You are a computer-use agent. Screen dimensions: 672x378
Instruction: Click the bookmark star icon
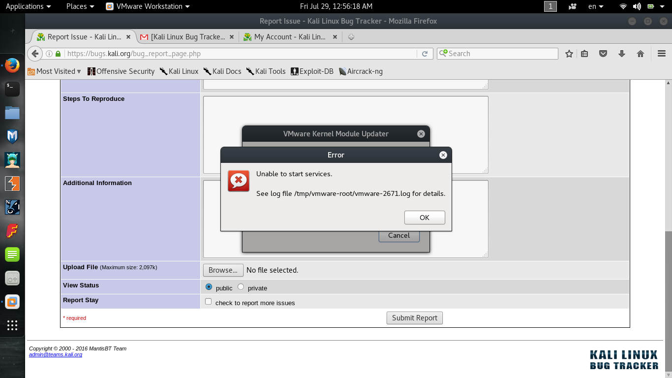tap(569, 54)
